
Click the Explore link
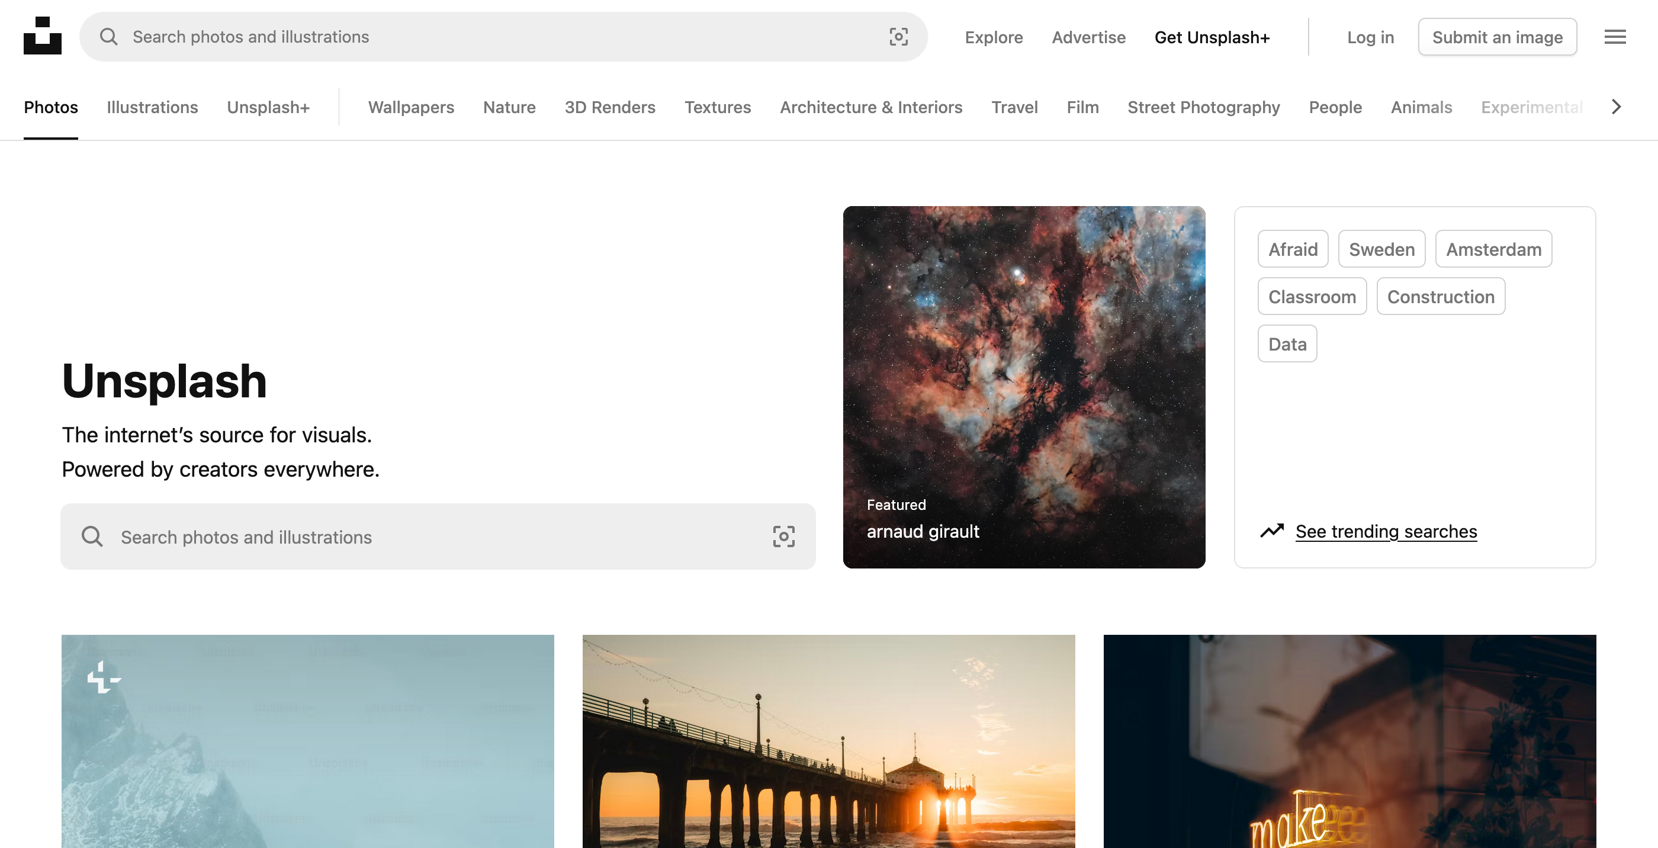tap(994, 37)
